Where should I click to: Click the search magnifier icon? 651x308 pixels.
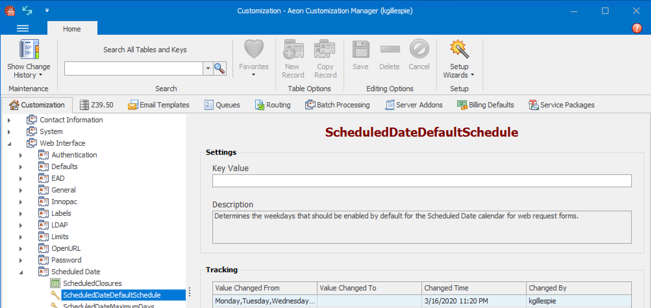click(219, 68)
